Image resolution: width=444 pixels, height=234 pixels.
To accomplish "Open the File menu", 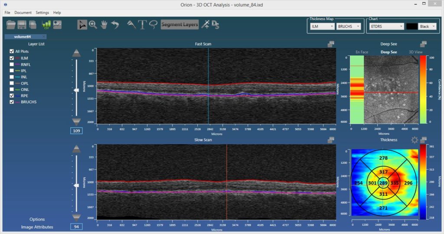I will tap(7, 13).
